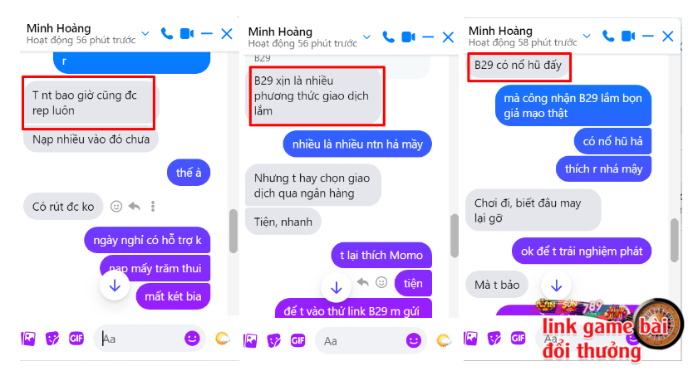698x376 pixels.
Task: Open more options for 'Có rút đc ko'
Action: [153, 206]
